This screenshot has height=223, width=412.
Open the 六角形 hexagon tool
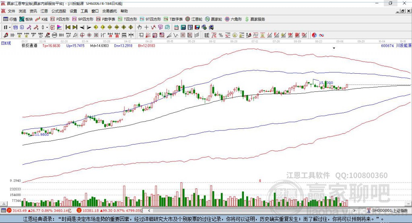(x=233, y=19)
